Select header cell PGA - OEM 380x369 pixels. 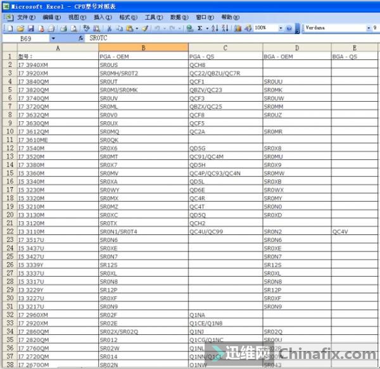(144, 56)
